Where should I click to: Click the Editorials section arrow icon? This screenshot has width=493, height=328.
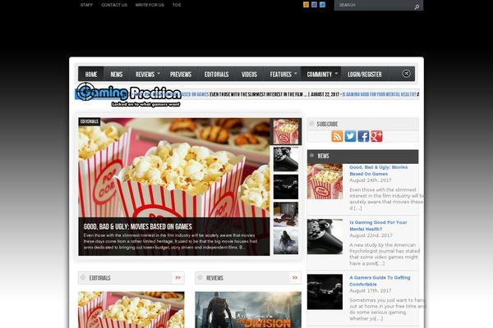pos(178,278)
